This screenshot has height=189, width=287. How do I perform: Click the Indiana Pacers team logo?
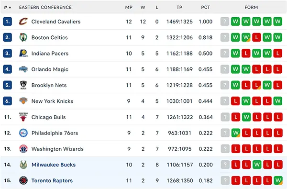click(x=23, y=53)
